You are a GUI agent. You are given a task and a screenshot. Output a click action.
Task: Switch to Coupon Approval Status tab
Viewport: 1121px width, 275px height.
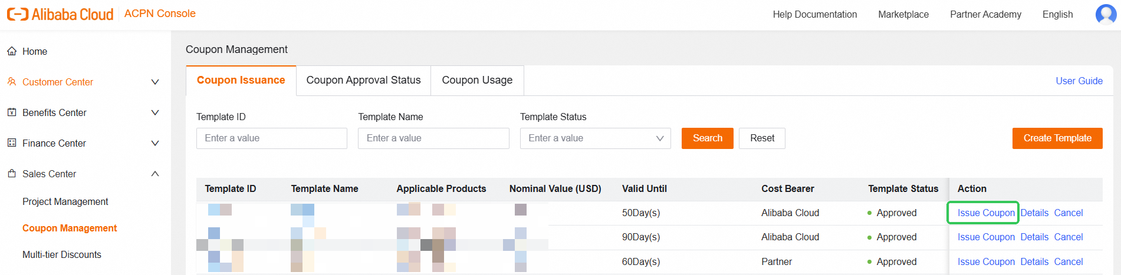pyautogui.click(x=363, y=80)
